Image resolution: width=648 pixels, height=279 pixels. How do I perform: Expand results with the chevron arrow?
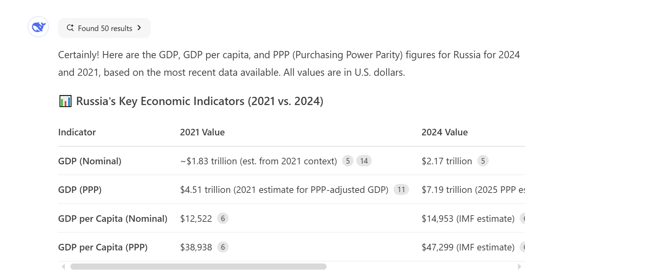pos(139,28)
